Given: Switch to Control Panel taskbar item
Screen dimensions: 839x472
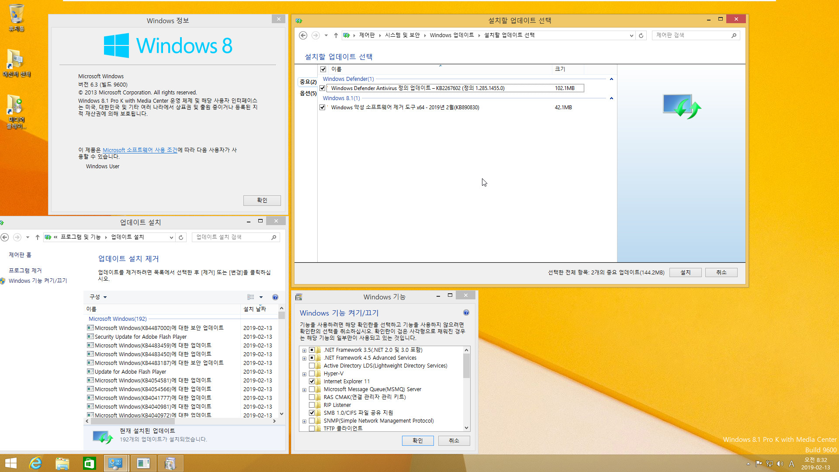Looking at the screenshot, I should [116, 463].
